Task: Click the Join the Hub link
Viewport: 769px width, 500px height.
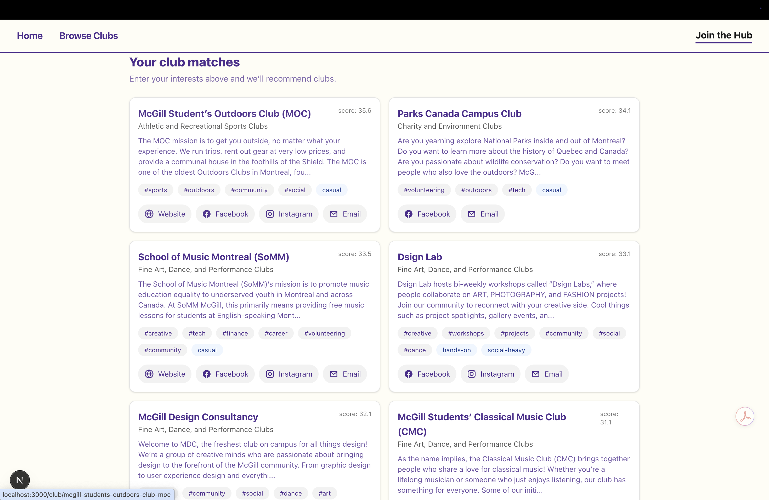Action: pos(723,35)
